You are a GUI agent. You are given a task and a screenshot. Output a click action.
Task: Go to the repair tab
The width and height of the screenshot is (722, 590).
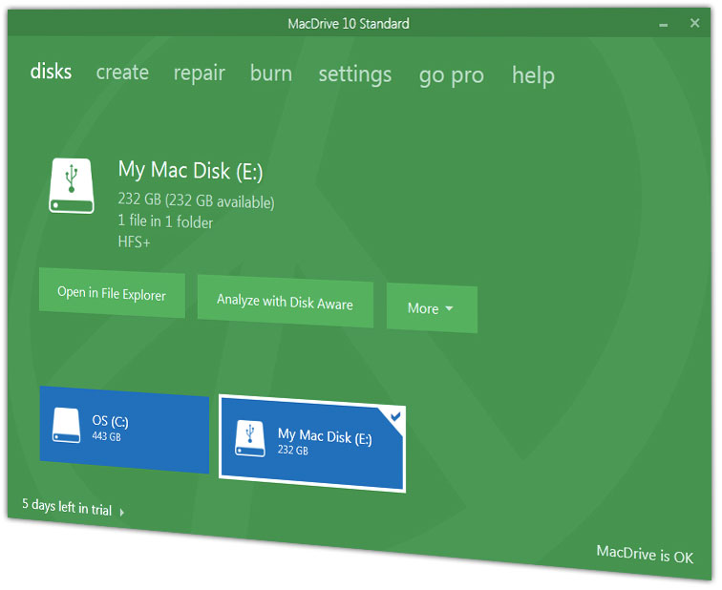click(x=199, y=74)
